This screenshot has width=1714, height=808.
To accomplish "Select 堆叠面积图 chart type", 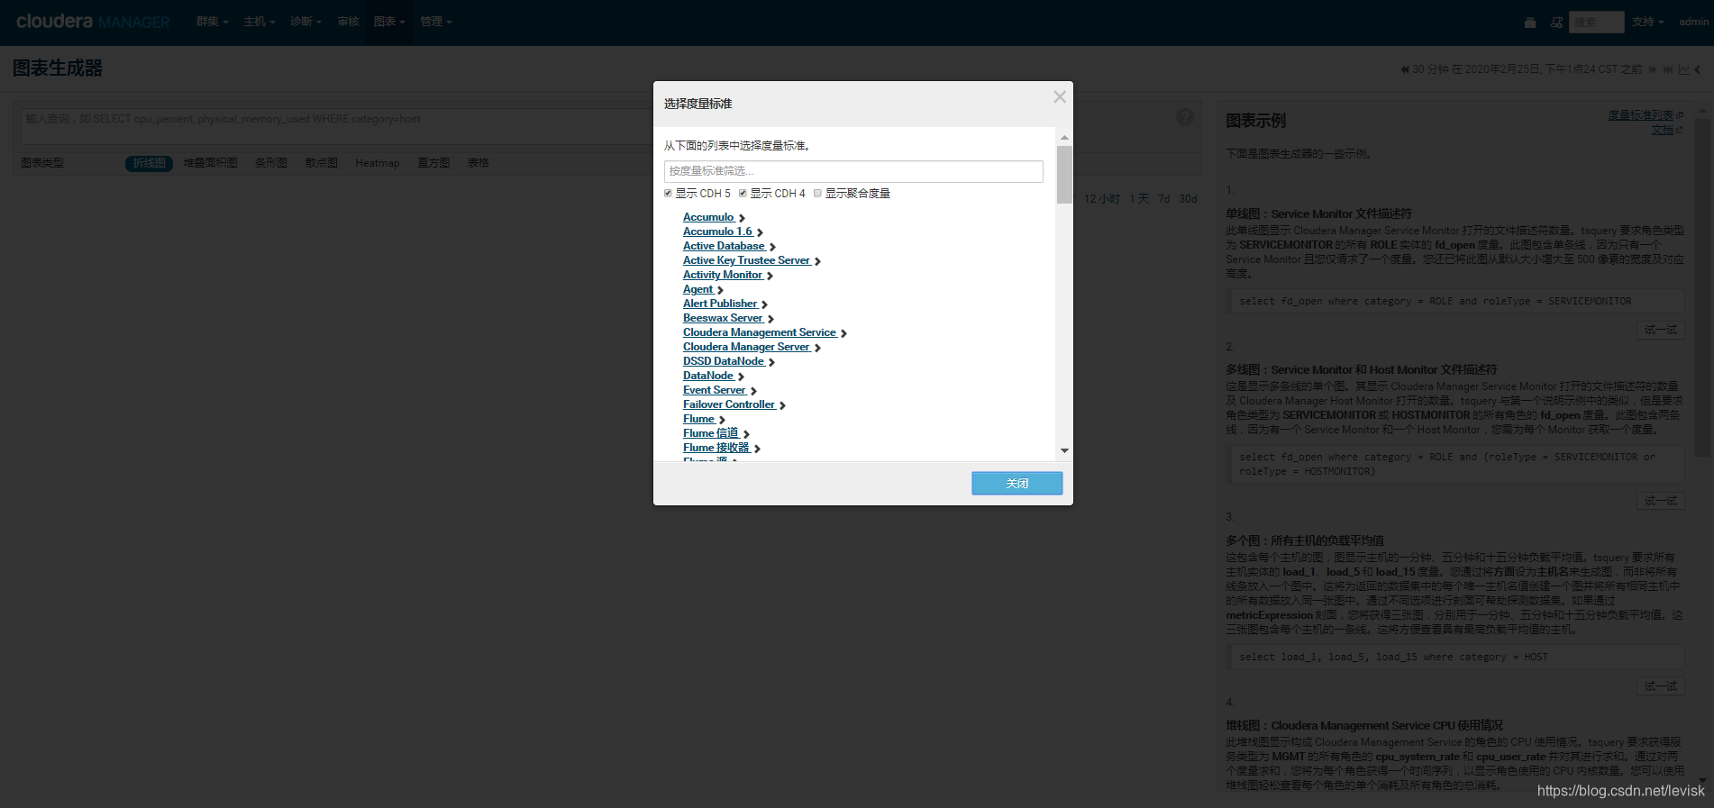I will pyautogui.click(x=210, y=163).
